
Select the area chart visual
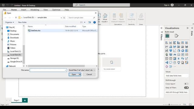(x=171, y=47)
